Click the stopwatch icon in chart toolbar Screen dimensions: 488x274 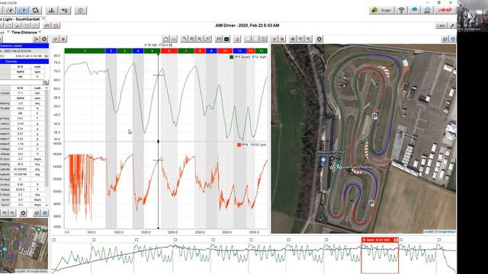click(x=166, y=39)
